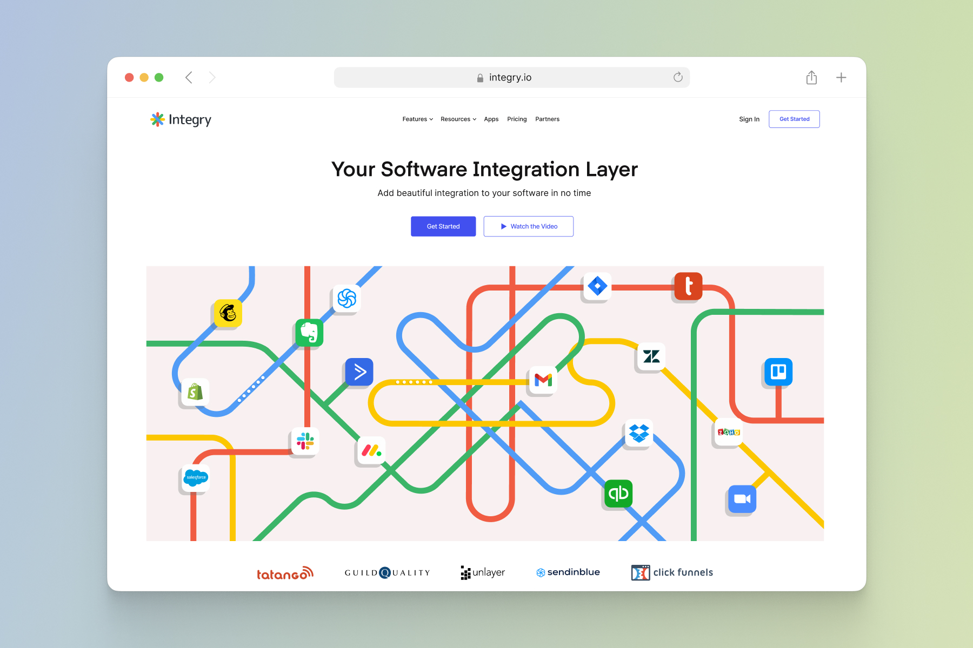The image size is (973, 648).
Task: Click the QuickBooks icon
Action: coord(618,494)
